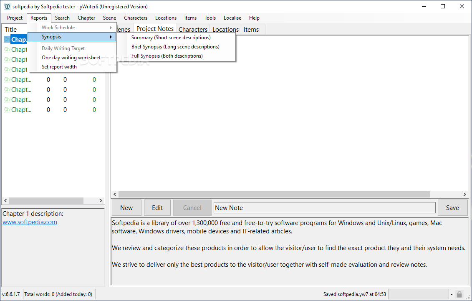Click the Save note button
The image size is (472, 301).
452,207
